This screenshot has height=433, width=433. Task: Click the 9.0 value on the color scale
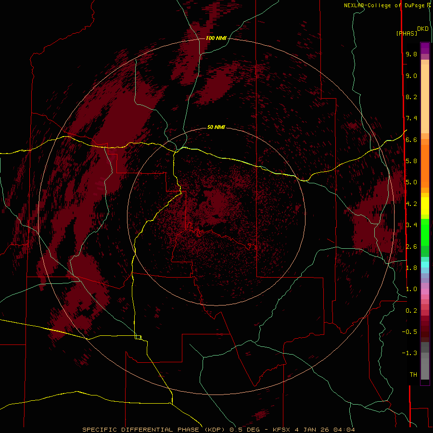[411, 76]
